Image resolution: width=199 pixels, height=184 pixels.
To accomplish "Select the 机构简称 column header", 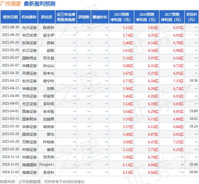I will point(29,17).
